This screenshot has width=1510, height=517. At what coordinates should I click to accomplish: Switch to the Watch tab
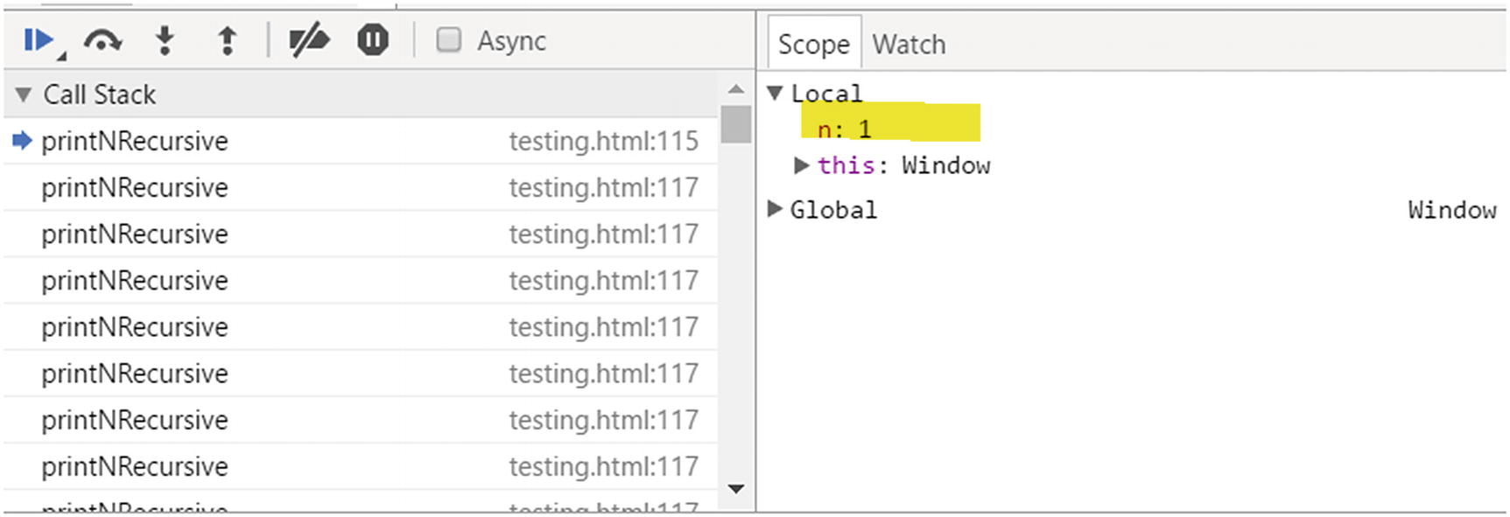click(909, 45)
